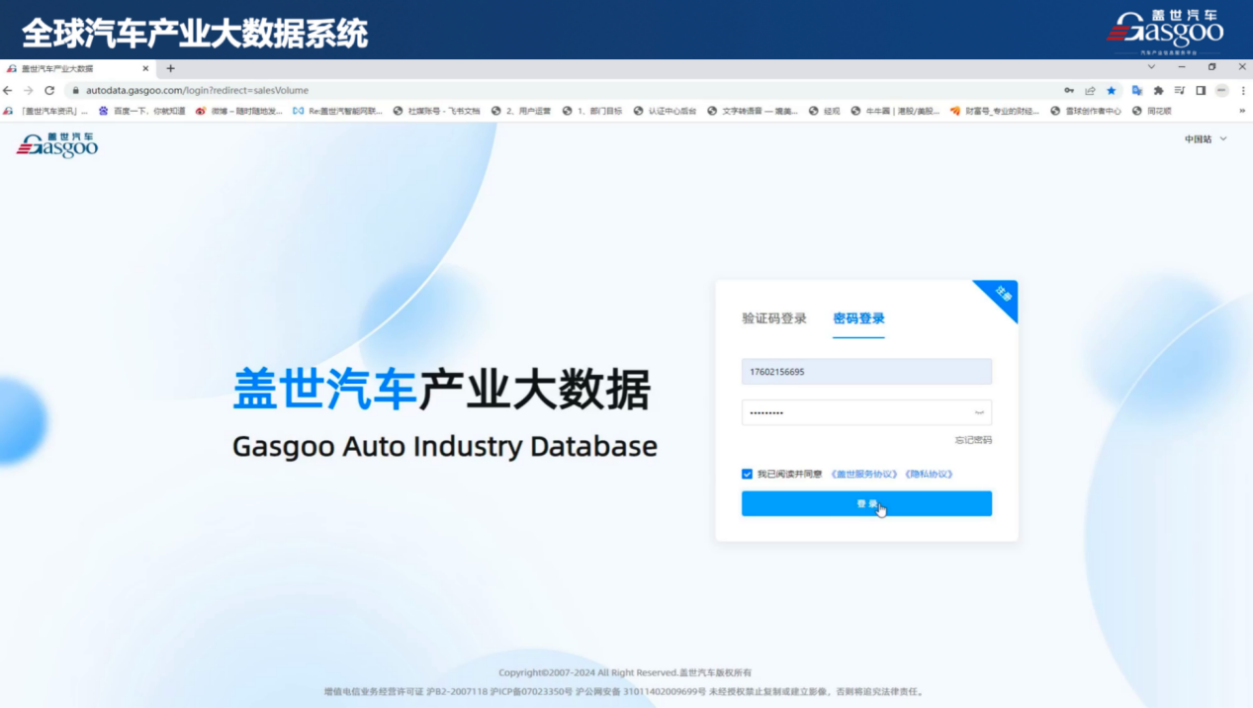
Task: Click the share page icon
Action: 1090,90
